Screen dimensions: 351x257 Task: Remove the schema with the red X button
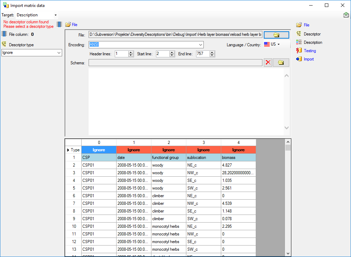tap(268, 63)
